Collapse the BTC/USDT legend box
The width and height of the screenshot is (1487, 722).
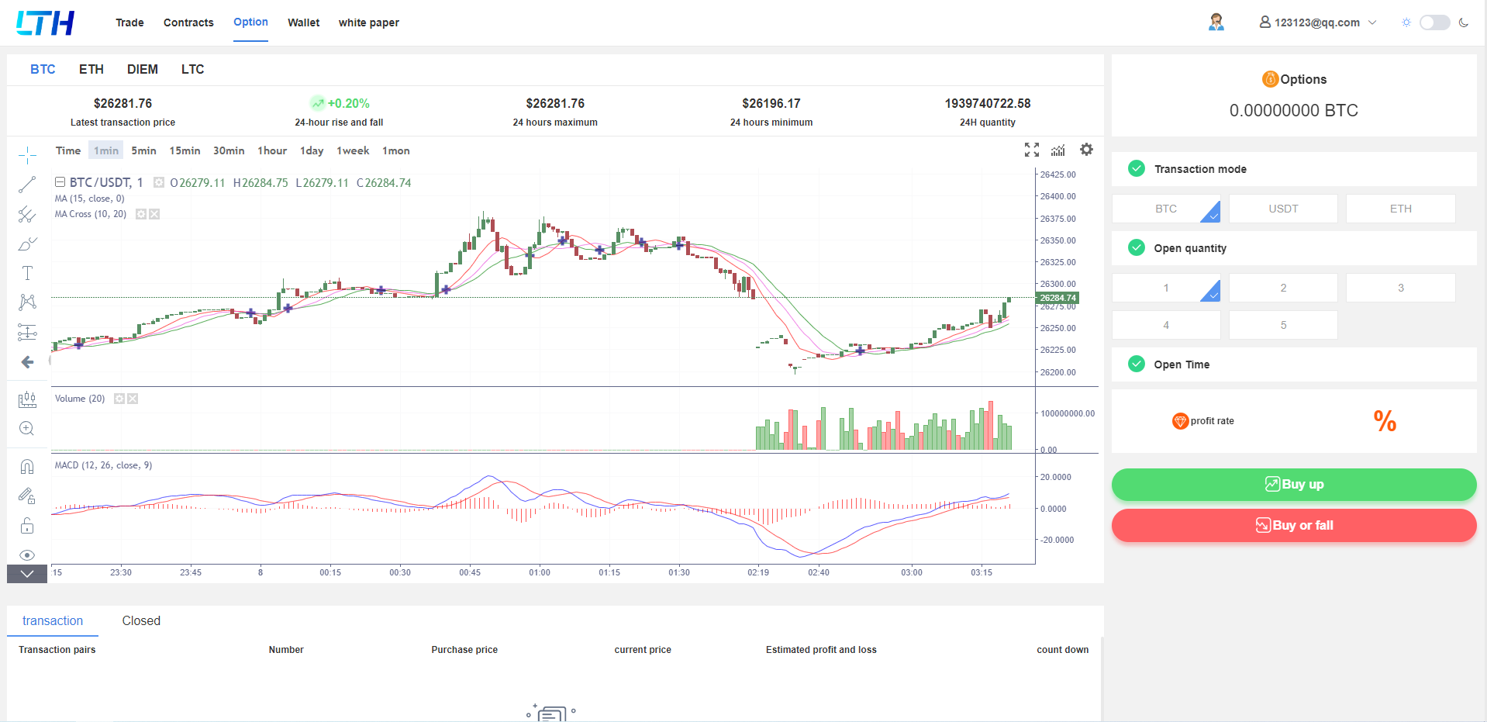click(60, 182)
